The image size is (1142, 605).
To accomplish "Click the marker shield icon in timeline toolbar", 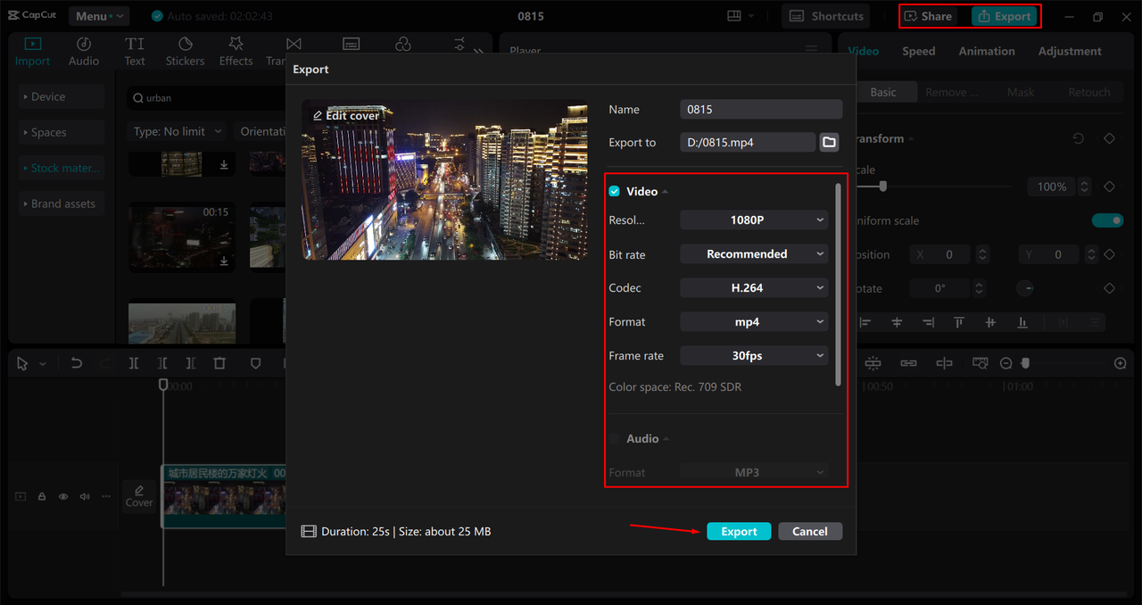I will click(255, 363).
